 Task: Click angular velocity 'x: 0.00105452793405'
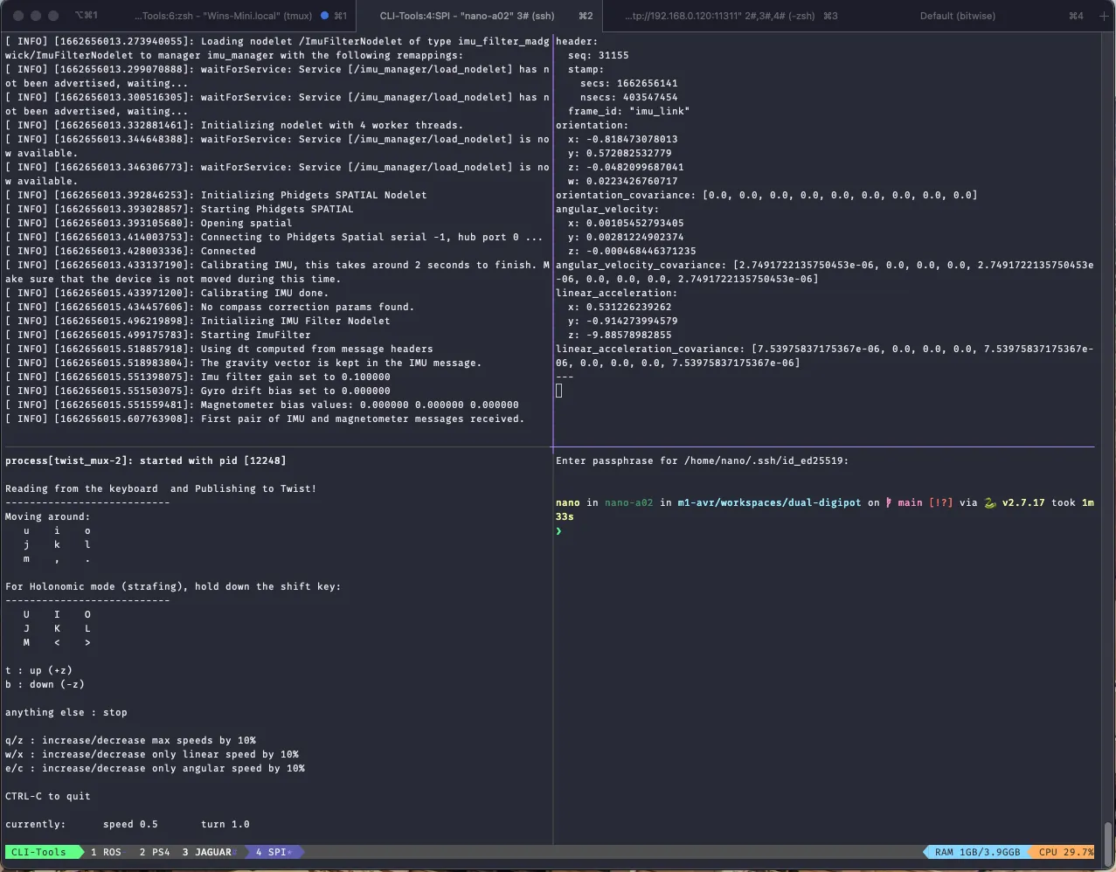click(x=626, y=223)
